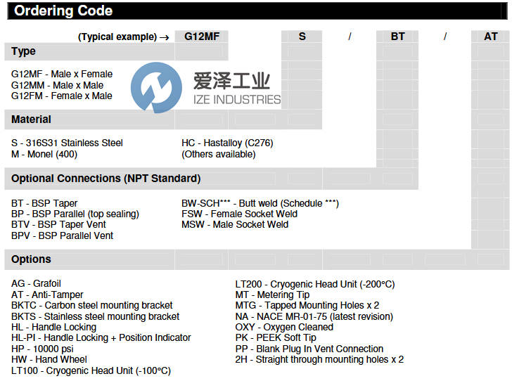
Task: Select HC - Hastalloy (C276) entry
Action: (x=227, y=143)
